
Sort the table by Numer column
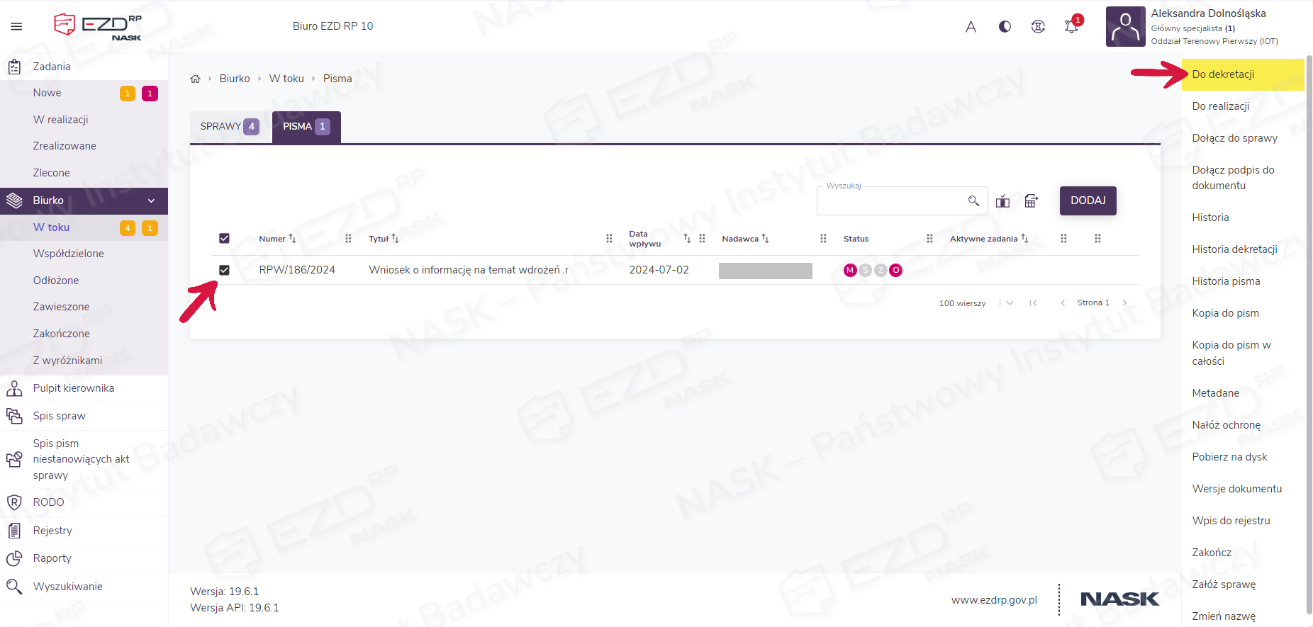pyautogui.click(x=292, y=239)
